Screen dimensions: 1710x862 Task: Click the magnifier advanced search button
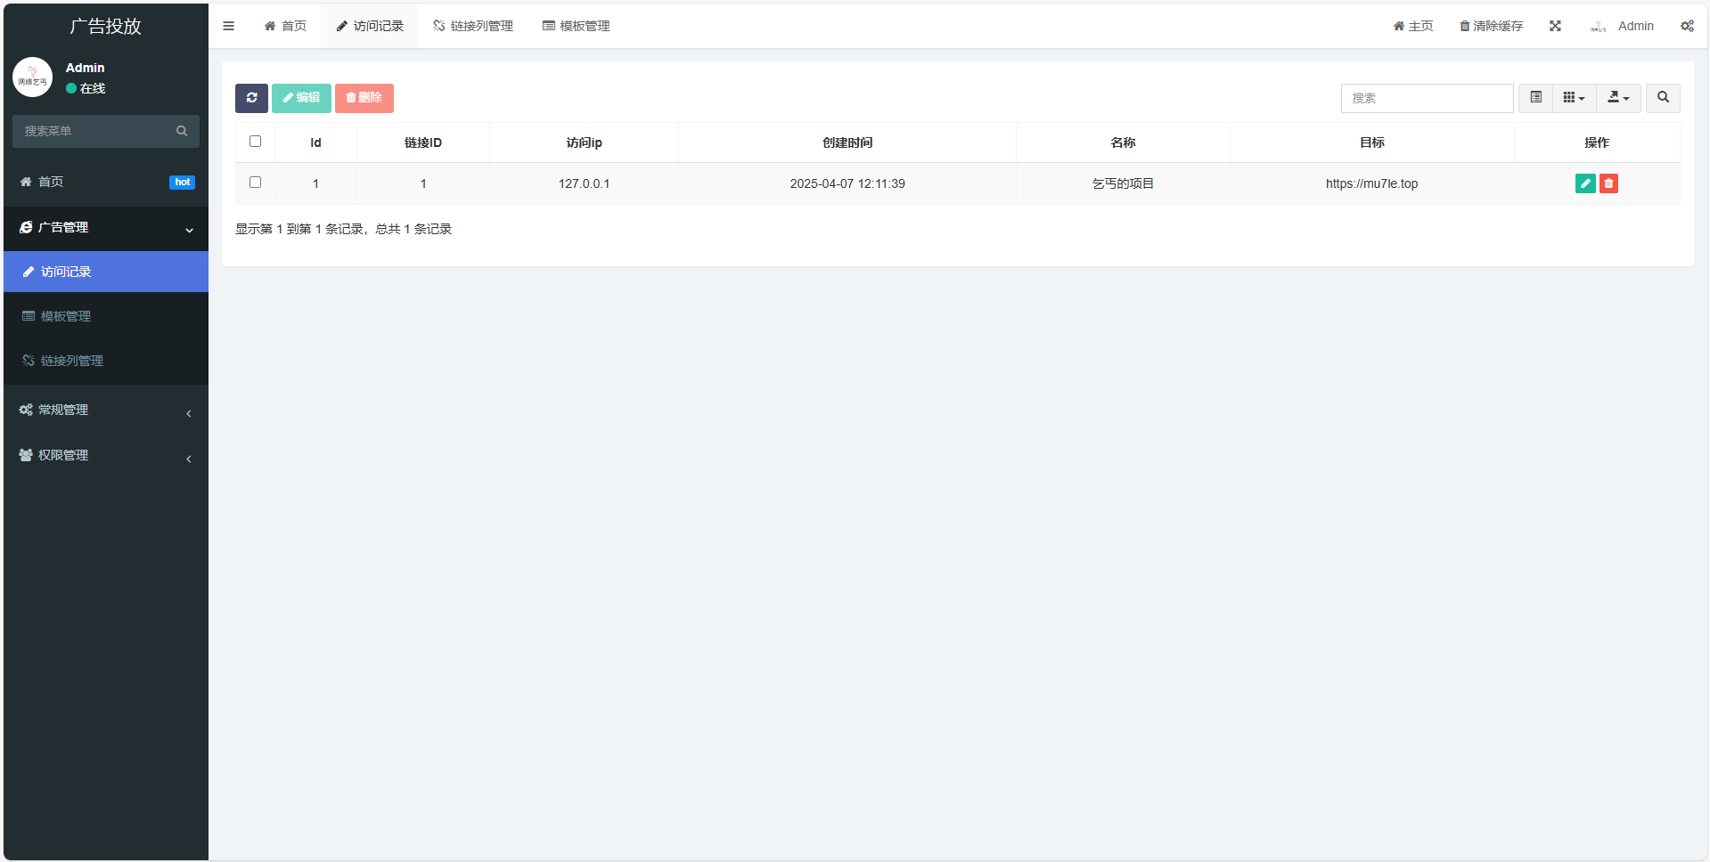(1663, 98)
